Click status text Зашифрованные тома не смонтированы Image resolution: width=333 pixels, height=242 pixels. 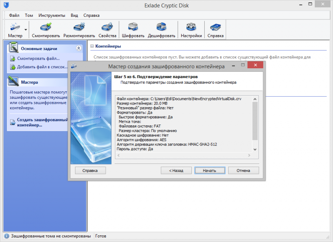coord(51,236)
